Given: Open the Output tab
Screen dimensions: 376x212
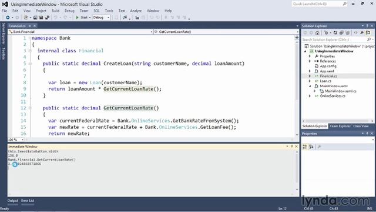Looking at the screenshot, I should click(x=13, y=201).
